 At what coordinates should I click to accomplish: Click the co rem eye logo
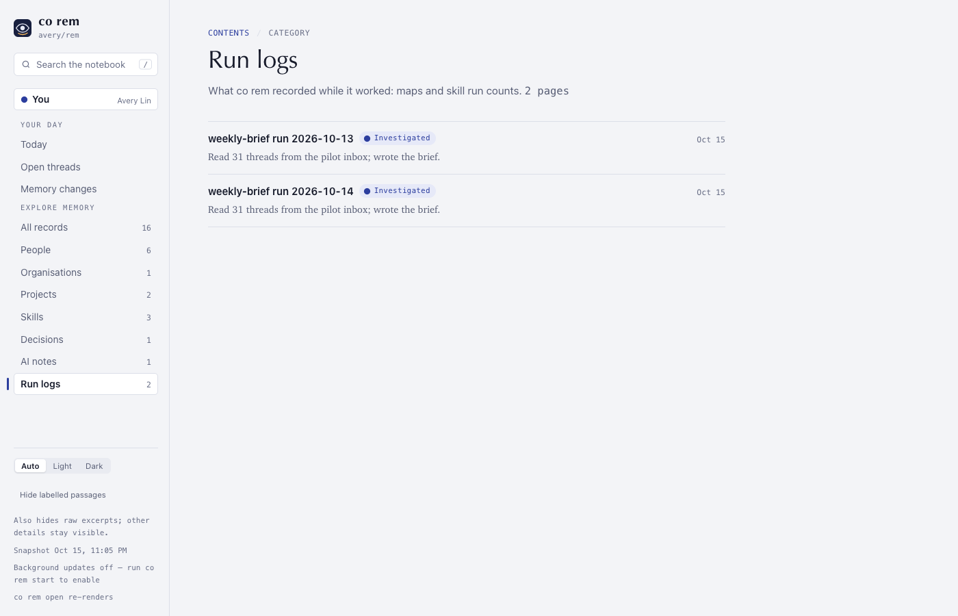(23, 28)
